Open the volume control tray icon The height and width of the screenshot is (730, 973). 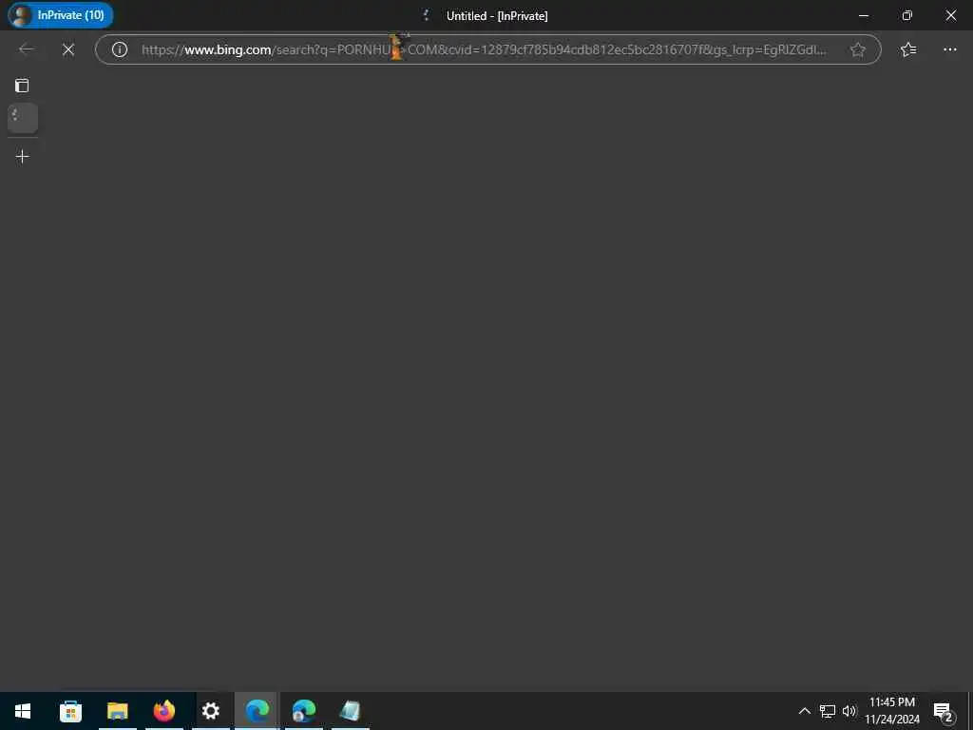[x=849, y=711]
